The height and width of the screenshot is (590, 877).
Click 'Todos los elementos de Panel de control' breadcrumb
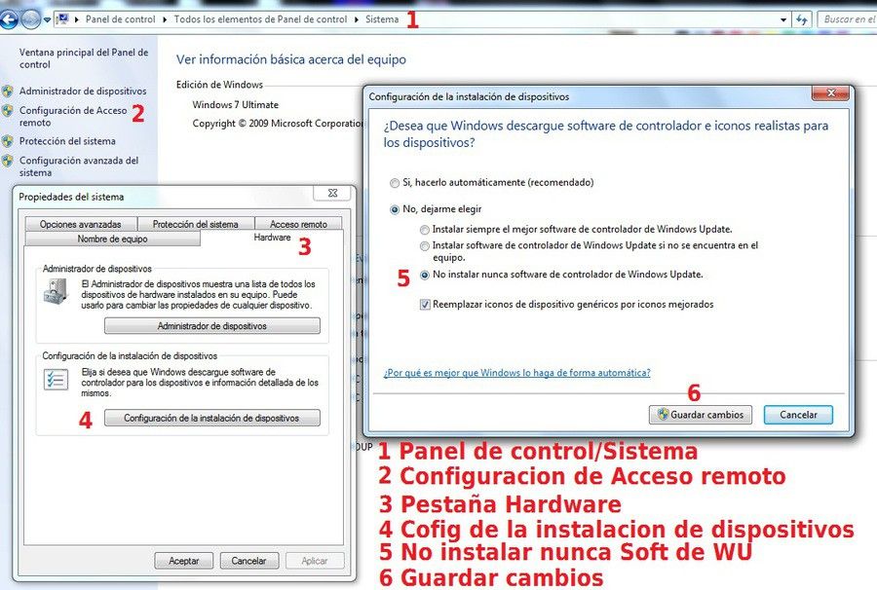pyautogui.click(x=260, y=19)
